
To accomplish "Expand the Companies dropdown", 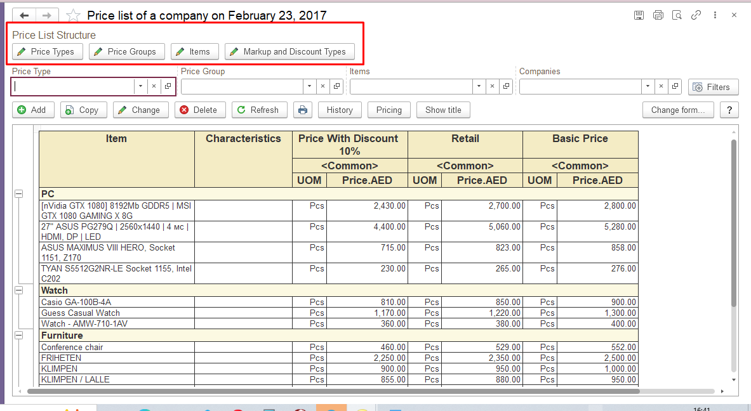I will point(648,87).
